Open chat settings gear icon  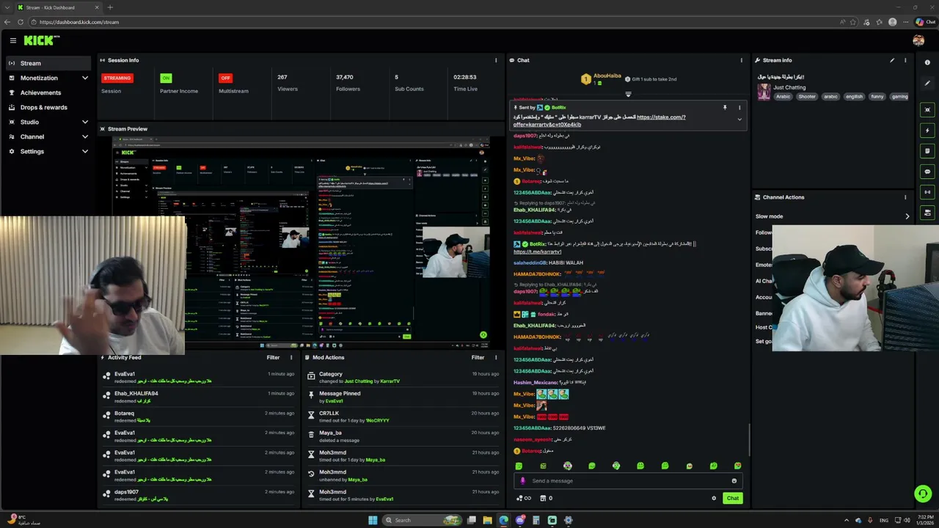(714, 499)
